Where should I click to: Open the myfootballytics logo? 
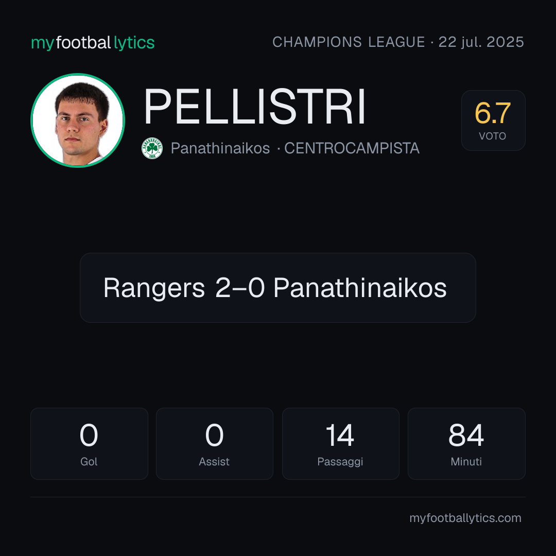[x=93, y=43]
